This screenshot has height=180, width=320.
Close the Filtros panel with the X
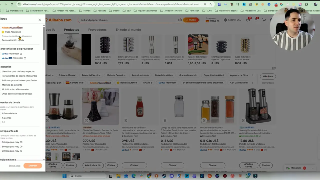coord(39,20)
